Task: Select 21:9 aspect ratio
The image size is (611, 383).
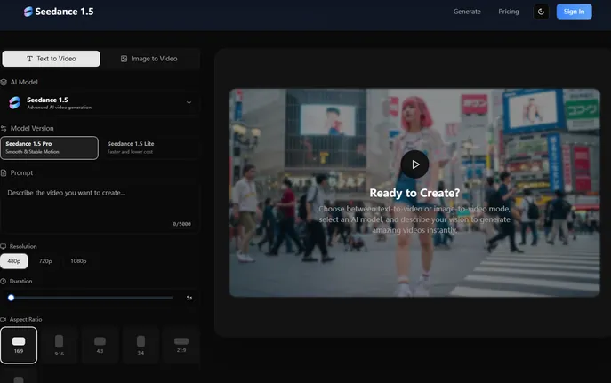Action: coord(181,346)
